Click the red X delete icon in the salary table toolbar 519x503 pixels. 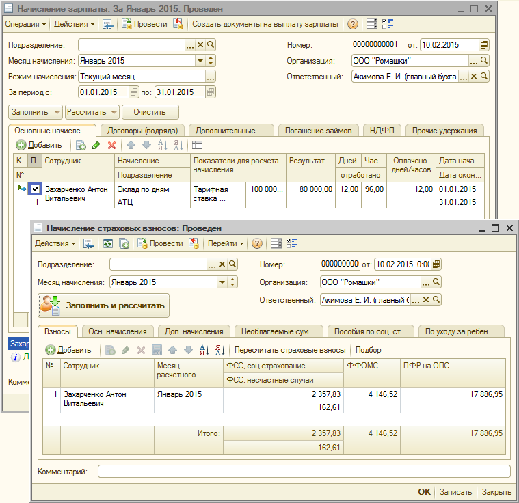point(111,145)
